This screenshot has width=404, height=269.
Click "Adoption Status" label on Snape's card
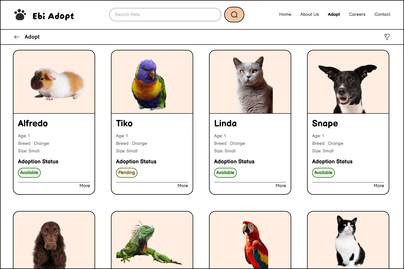(332, 162)
